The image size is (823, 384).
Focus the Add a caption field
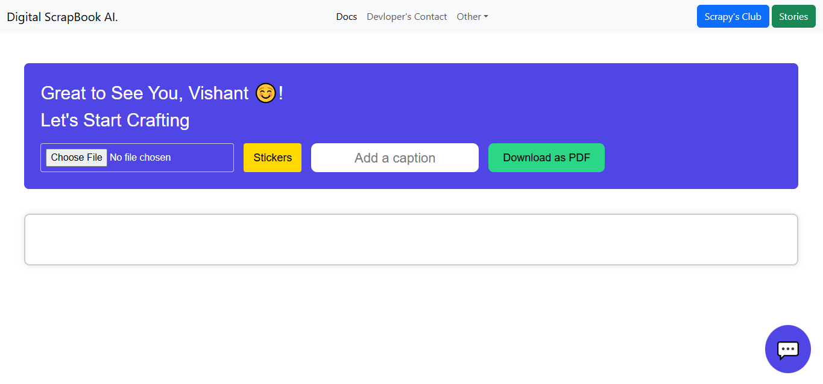coord(394,158)
